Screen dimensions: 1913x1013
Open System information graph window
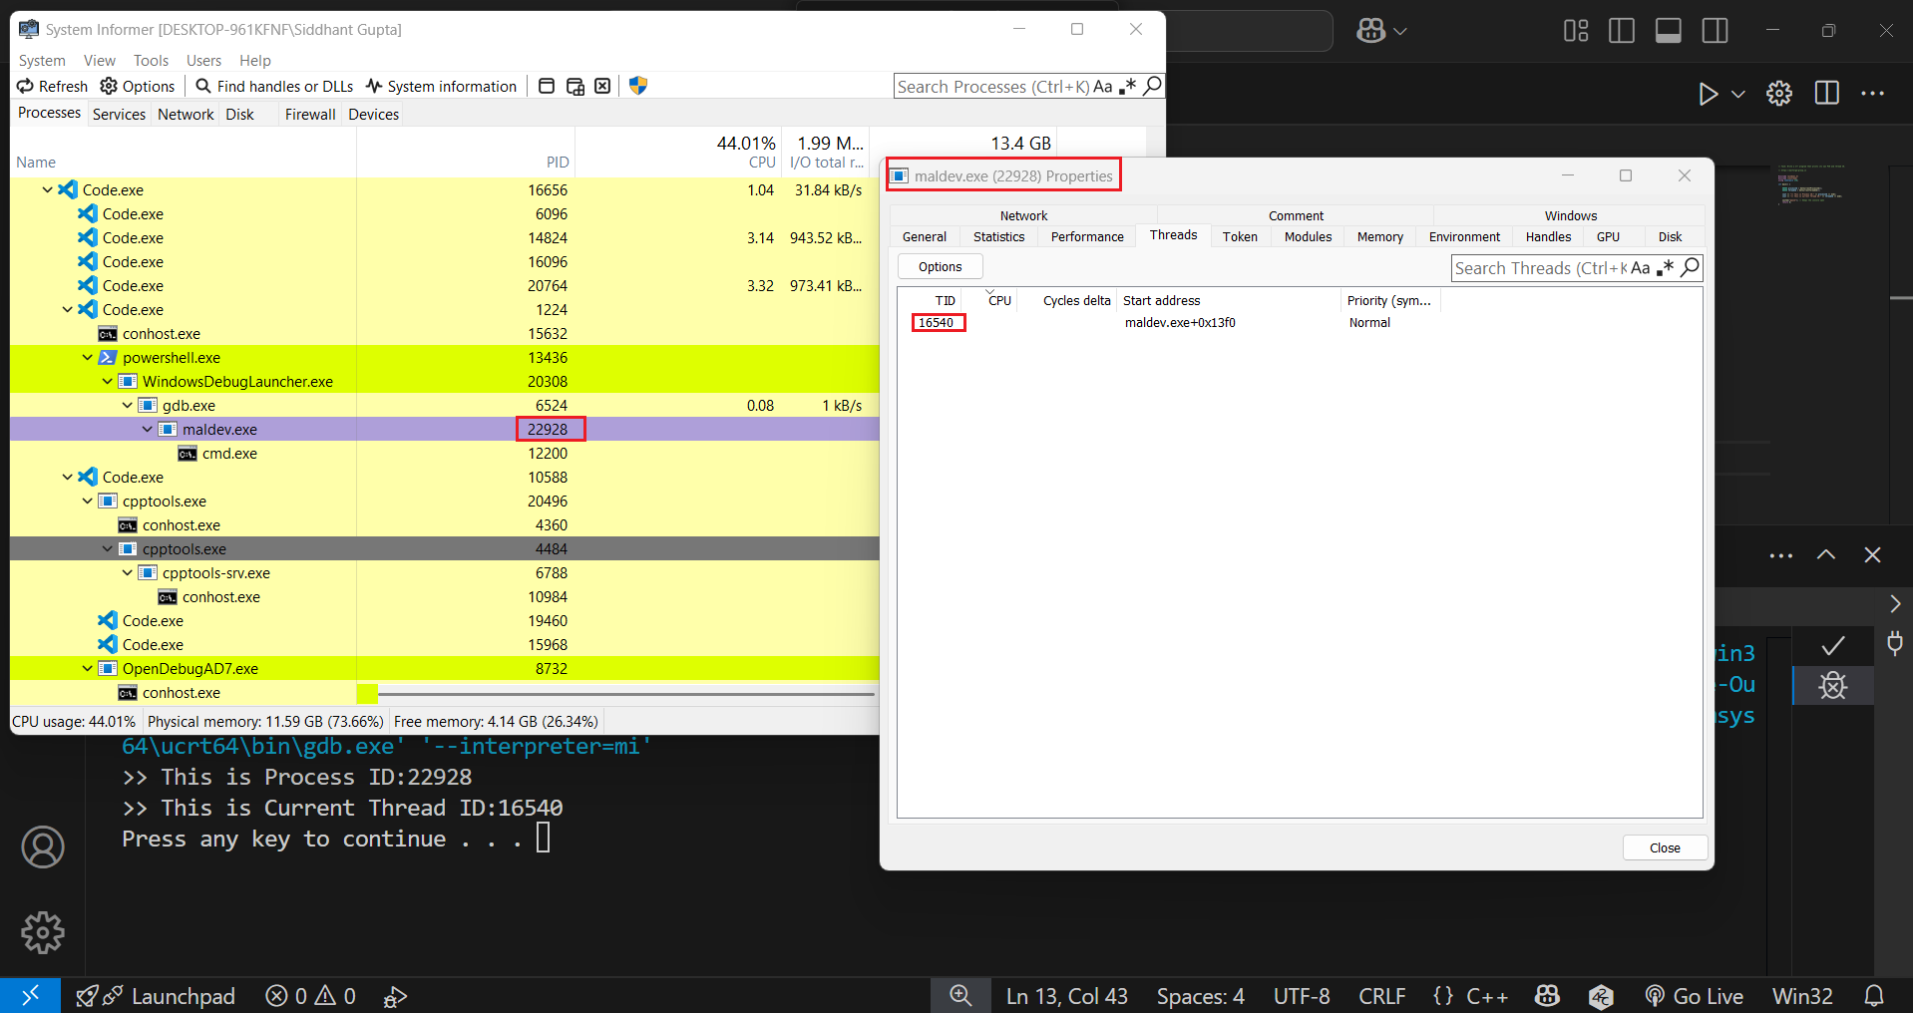pyautogui.click(x=441, y=86)
